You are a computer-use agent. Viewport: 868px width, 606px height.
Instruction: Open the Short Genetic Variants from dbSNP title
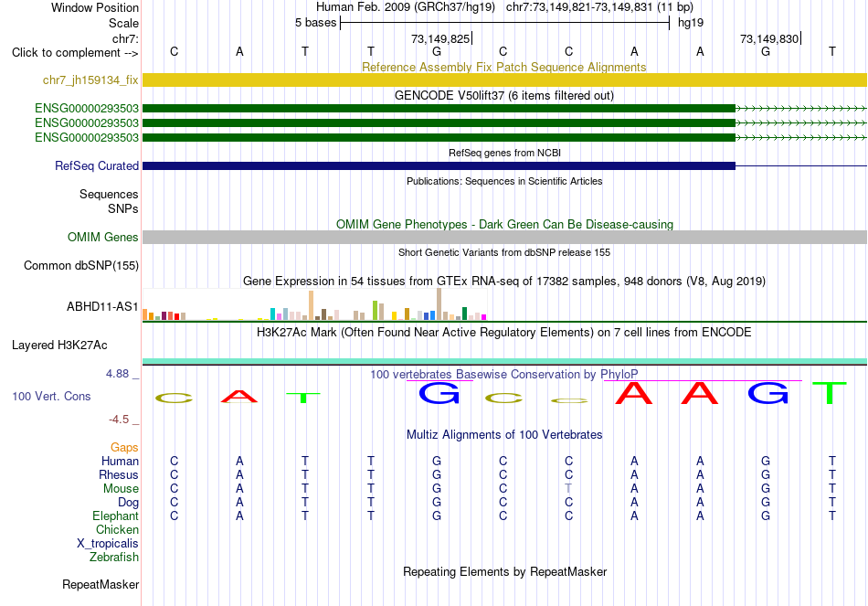pos(504,252)
